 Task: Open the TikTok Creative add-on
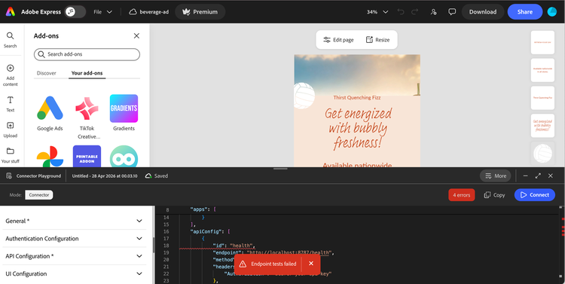pyautogui.click(x=87, y=117)
